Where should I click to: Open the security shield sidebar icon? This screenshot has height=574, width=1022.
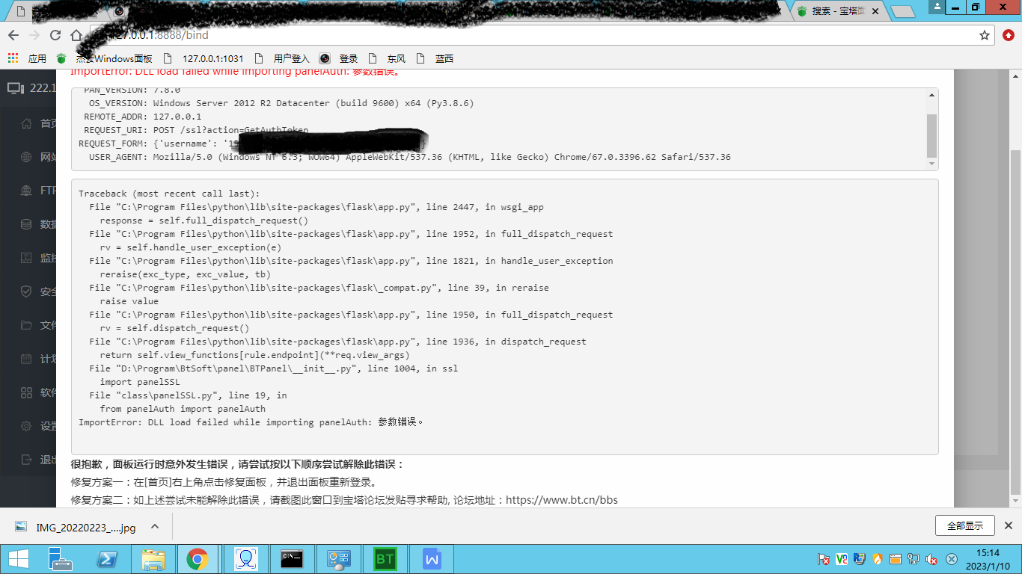pos(26,291)
